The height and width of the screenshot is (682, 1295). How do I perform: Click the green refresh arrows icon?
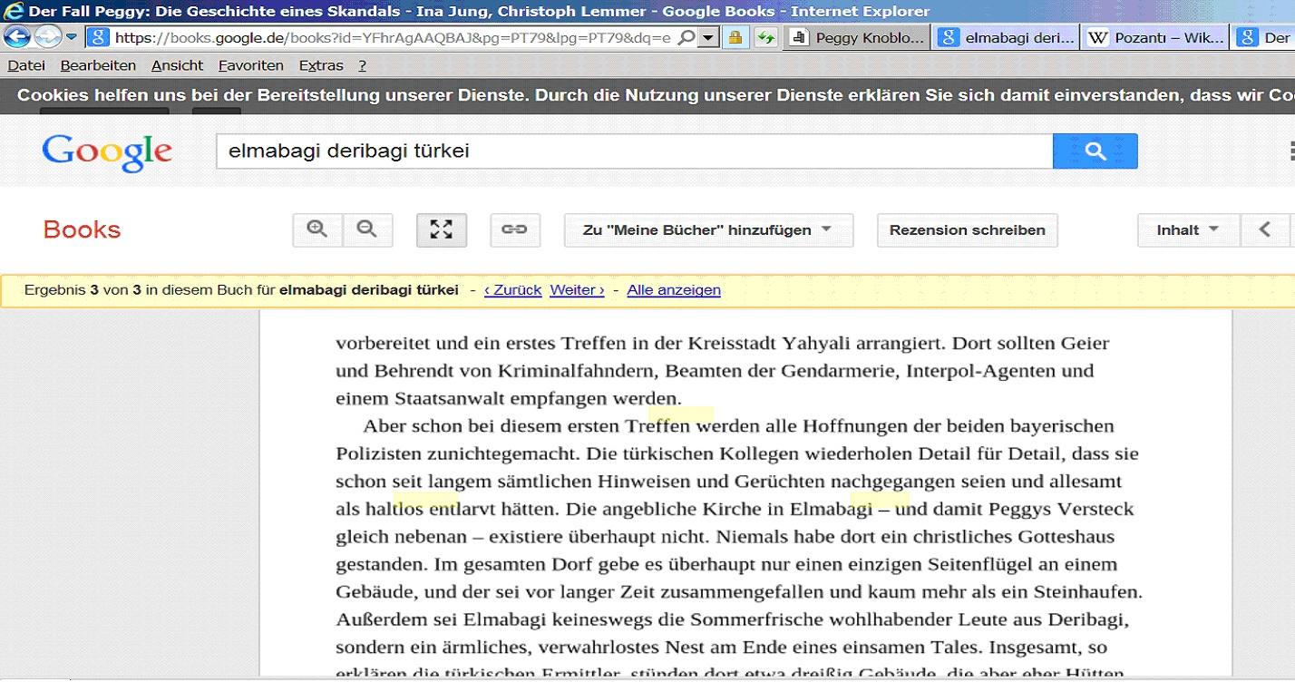766,38
